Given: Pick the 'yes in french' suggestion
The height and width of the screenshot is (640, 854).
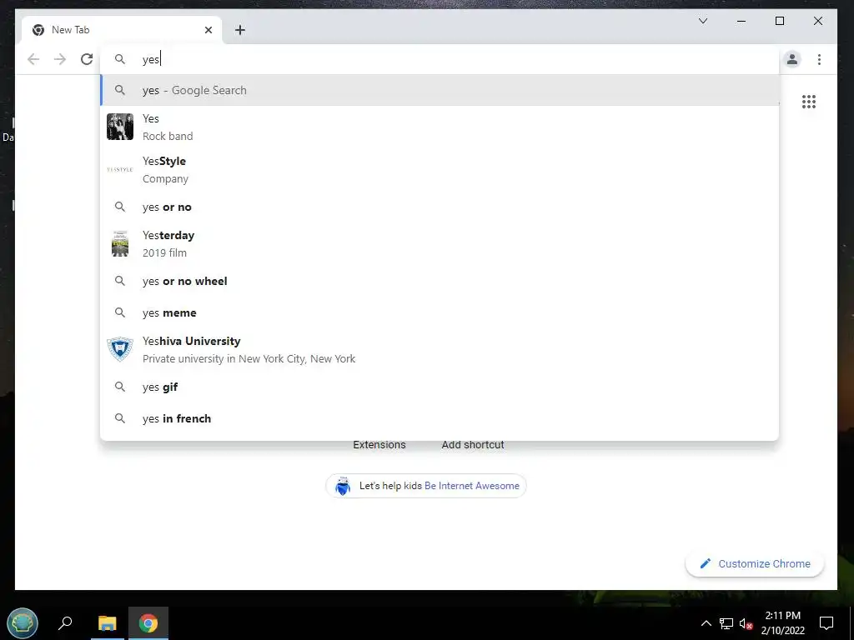Looking at the screenshot, I should click(440, 418).
